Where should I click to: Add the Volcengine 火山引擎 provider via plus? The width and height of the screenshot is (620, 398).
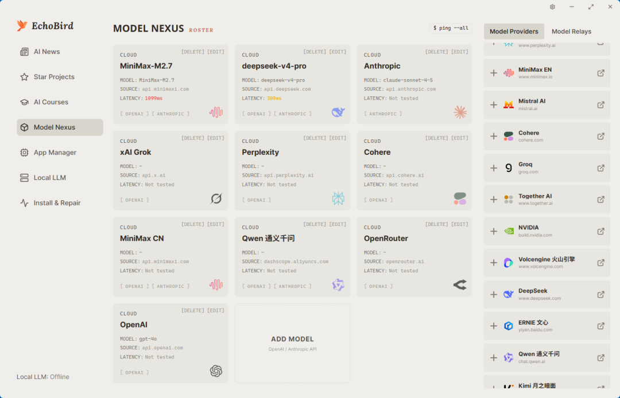494,263
